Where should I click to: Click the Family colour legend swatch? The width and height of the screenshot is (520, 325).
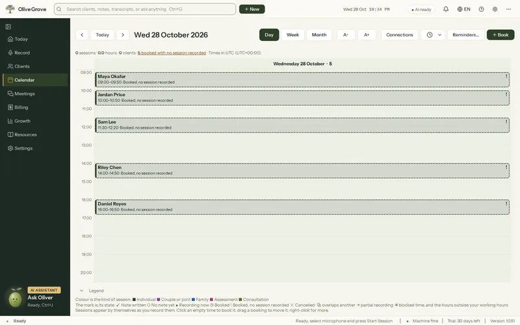point(193,300)
